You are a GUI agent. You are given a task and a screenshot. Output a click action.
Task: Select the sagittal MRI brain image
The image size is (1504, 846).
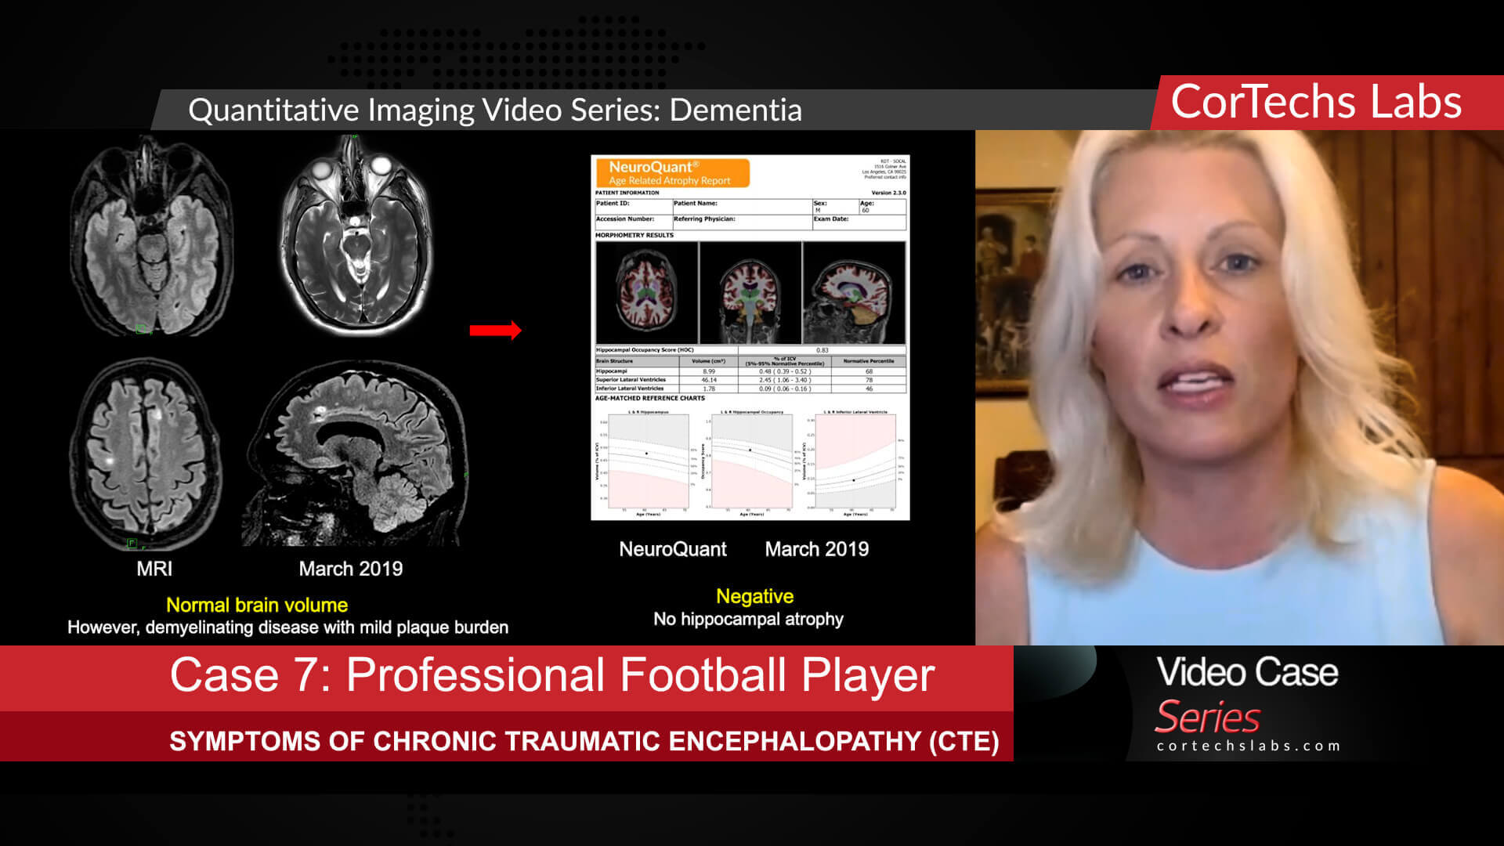(x=355, y=454)
